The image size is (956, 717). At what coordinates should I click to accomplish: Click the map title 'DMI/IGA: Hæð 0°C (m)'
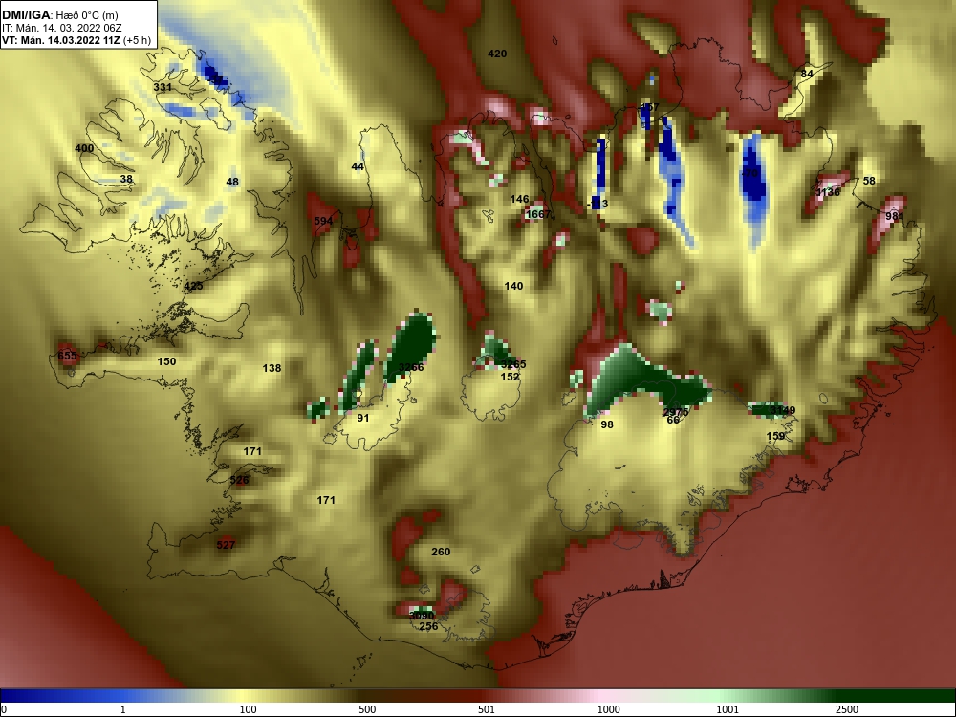pos(61,14)
